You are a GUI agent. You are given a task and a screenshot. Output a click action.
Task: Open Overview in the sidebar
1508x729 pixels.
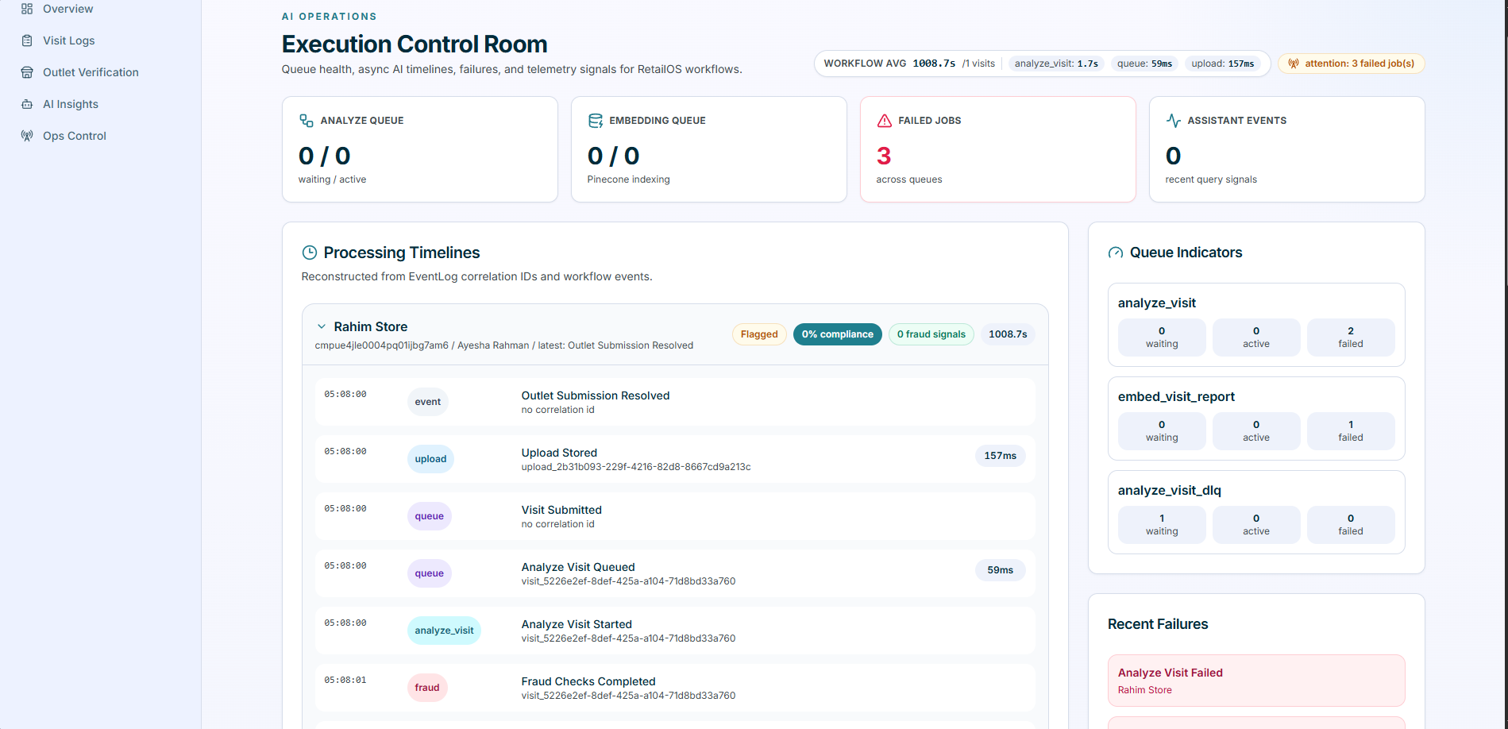click(67, 9)
